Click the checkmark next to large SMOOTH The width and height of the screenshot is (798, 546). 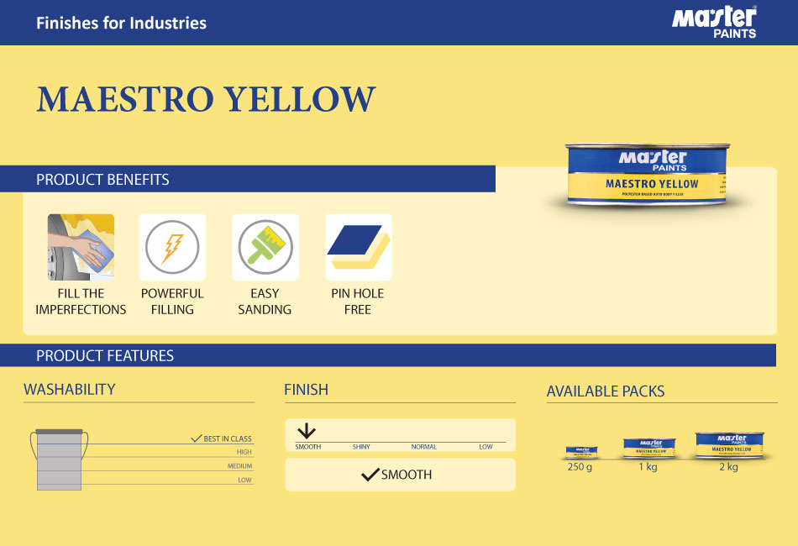[x=370, y=475]
